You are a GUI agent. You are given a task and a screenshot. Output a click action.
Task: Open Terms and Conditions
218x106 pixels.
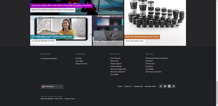point(47,99)
